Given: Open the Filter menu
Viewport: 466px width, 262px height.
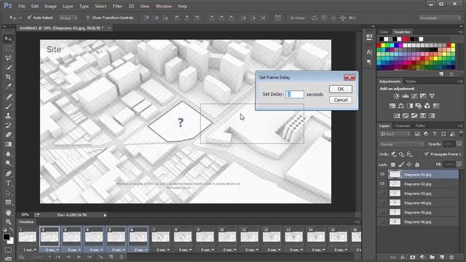Looking at the screenshot, I should [x=117, y=6].
